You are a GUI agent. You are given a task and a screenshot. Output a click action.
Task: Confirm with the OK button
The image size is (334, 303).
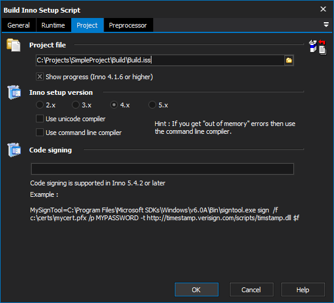(x=196, y=290)
